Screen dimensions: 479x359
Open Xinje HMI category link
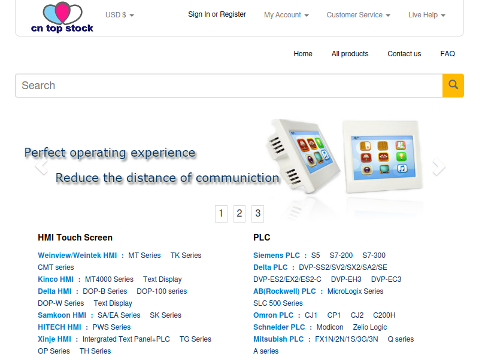54,339
